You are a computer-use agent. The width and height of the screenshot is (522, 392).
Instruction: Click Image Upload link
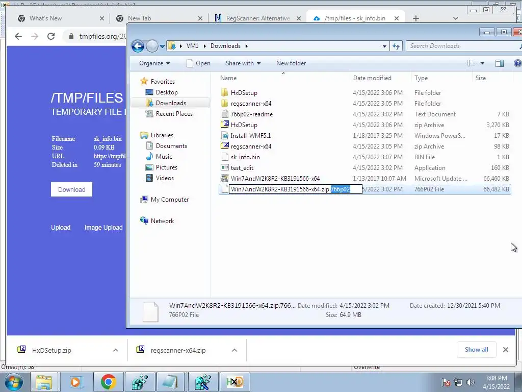[103, 227]
